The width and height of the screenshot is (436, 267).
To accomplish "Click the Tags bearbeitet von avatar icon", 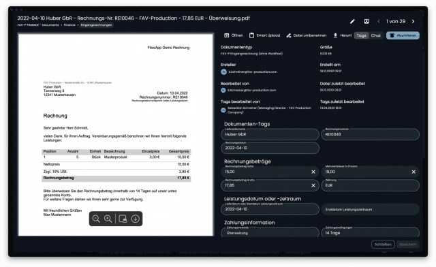I will coord(223,110).
